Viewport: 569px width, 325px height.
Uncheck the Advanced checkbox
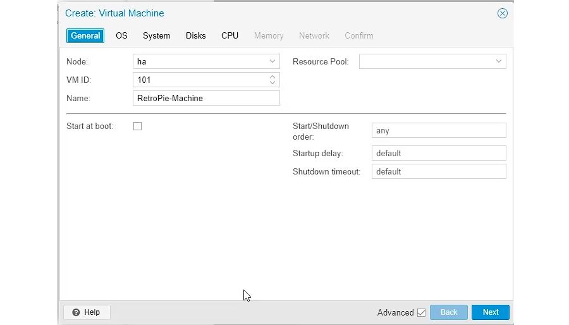point(421,312)
